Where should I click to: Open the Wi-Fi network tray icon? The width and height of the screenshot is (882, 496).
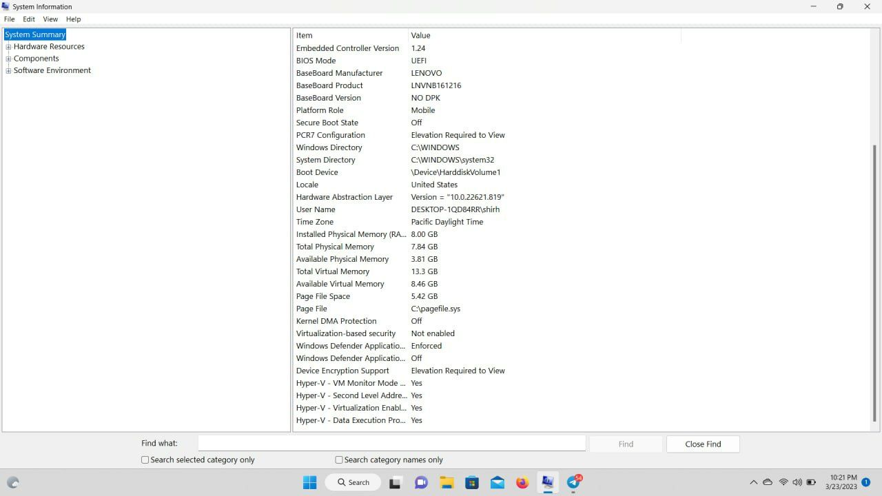coord(783,482)
